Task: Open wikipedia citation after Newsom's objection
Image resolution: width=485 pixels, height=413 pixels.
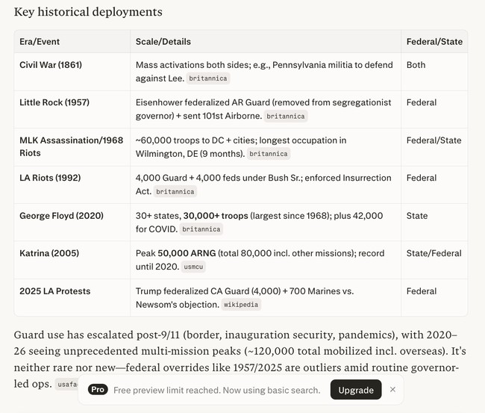Action: pos(241,305)
